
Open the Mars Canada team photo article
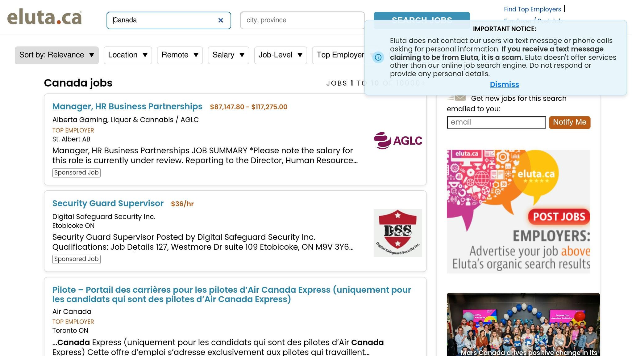click(523, 324)
